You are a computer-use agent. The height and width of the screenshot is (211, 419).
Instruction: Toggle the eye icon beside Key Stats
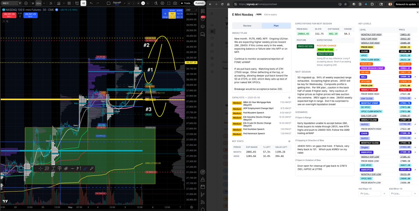(x=289, y=141)
